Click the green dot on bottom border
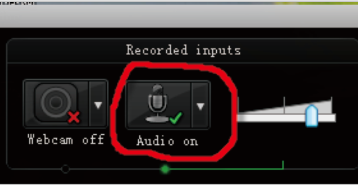Viewport: 358px width, 185px height. click(165, 169)
